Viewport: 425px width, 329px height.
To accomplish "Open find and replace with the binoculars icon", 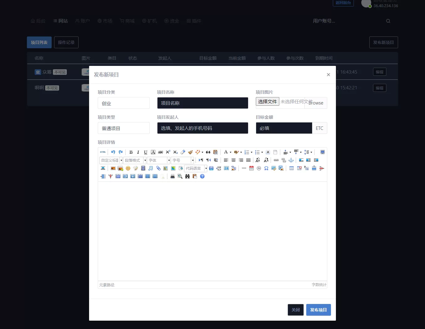I will pyautogui.click(x=187, y=176).
